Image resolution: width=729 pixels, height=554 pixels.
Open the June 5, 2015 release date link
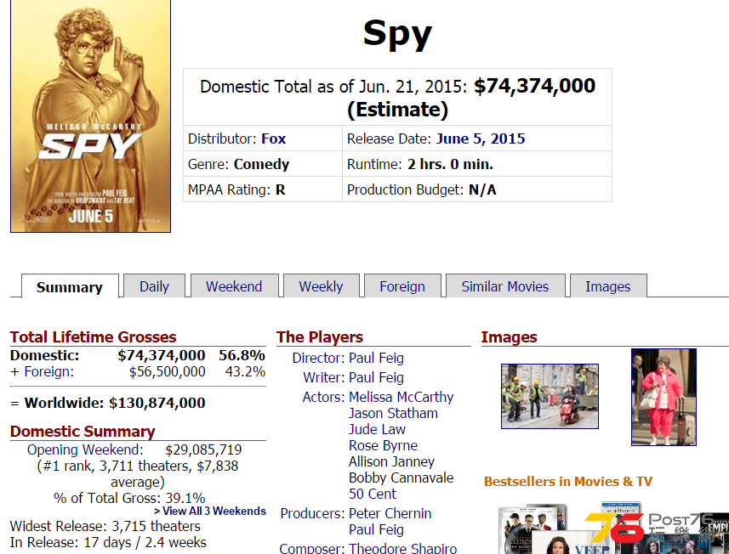pos(481,138)
